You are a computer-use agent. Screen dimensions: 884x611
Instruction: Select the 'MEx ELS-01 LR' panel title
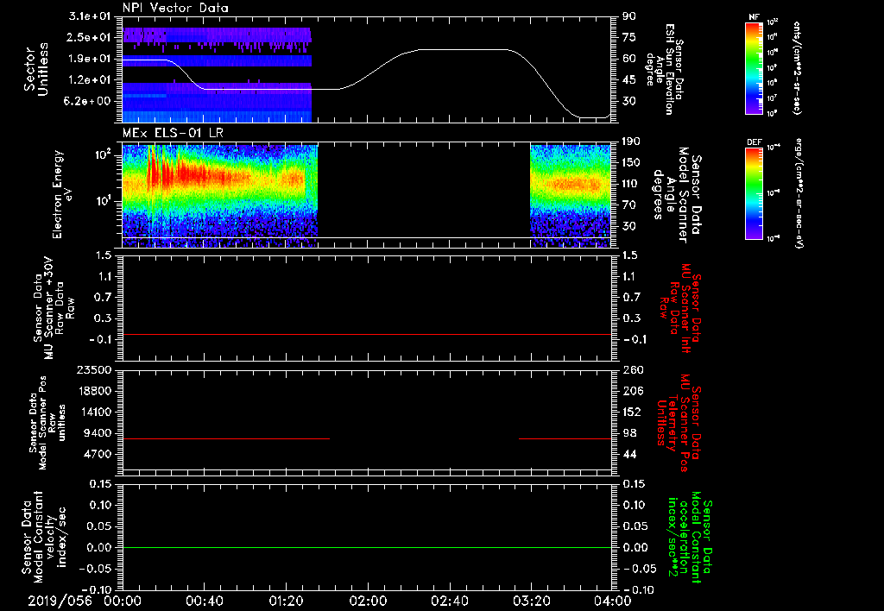click(173, 133)
